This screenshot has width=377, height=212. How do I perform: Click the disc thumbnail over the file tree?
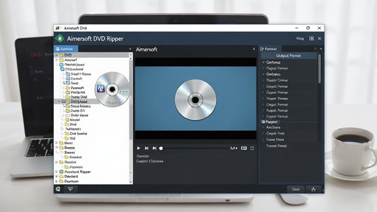[112, 89]
